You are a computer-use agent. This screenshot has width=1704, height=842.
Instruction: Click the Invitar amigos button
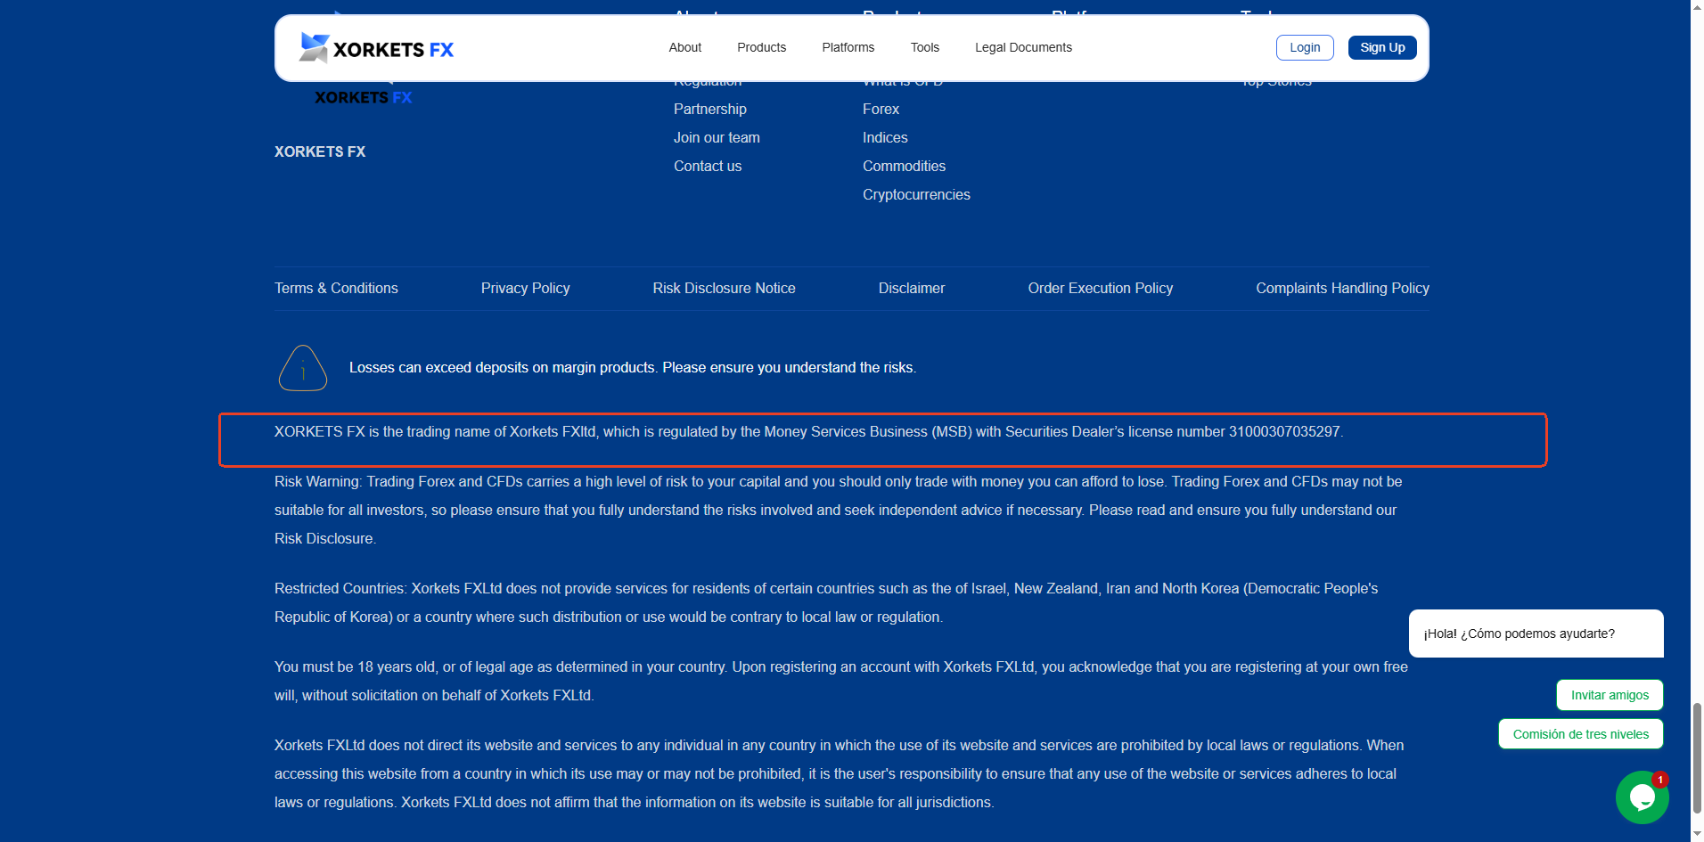pos(1610,695)
